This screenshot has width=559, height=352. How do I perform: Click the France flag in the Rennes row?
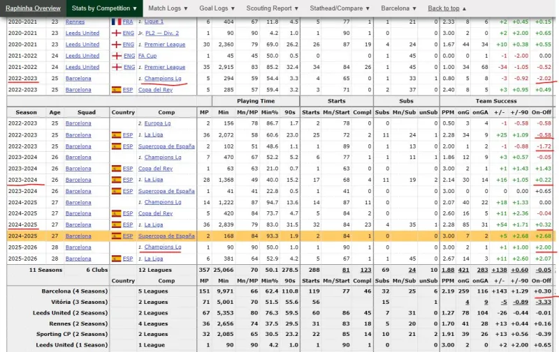pos(116,22)
